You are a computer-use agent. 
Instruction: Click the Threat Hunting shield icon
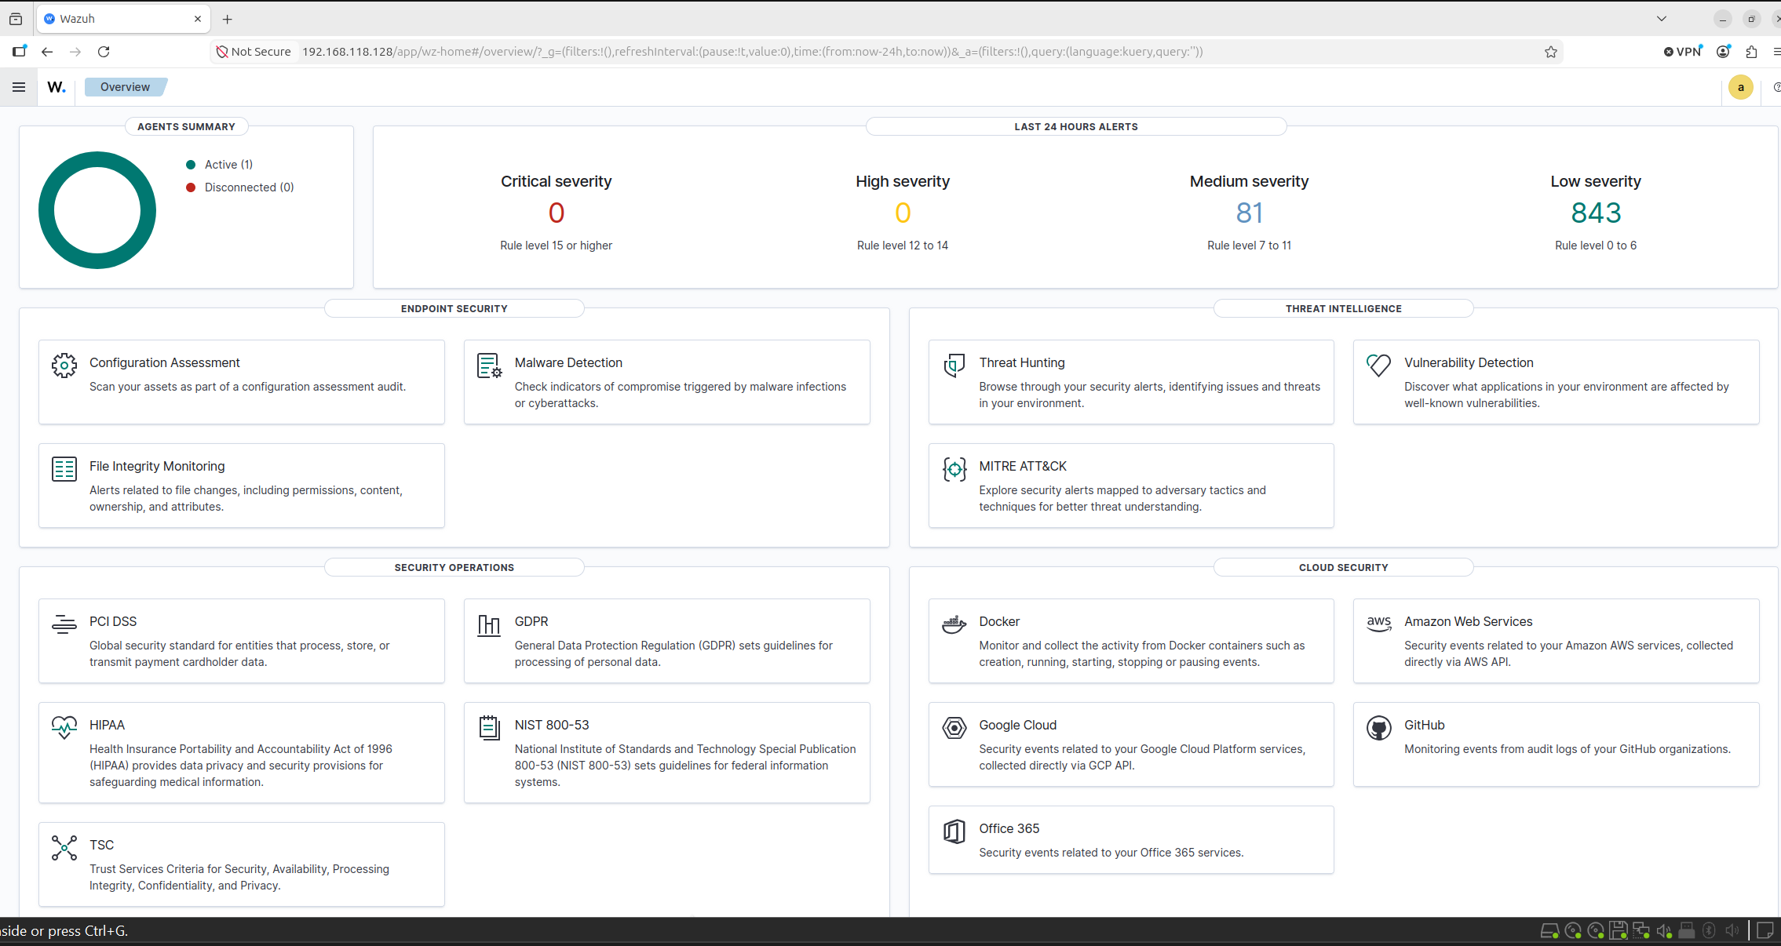(x=954, y=365)
